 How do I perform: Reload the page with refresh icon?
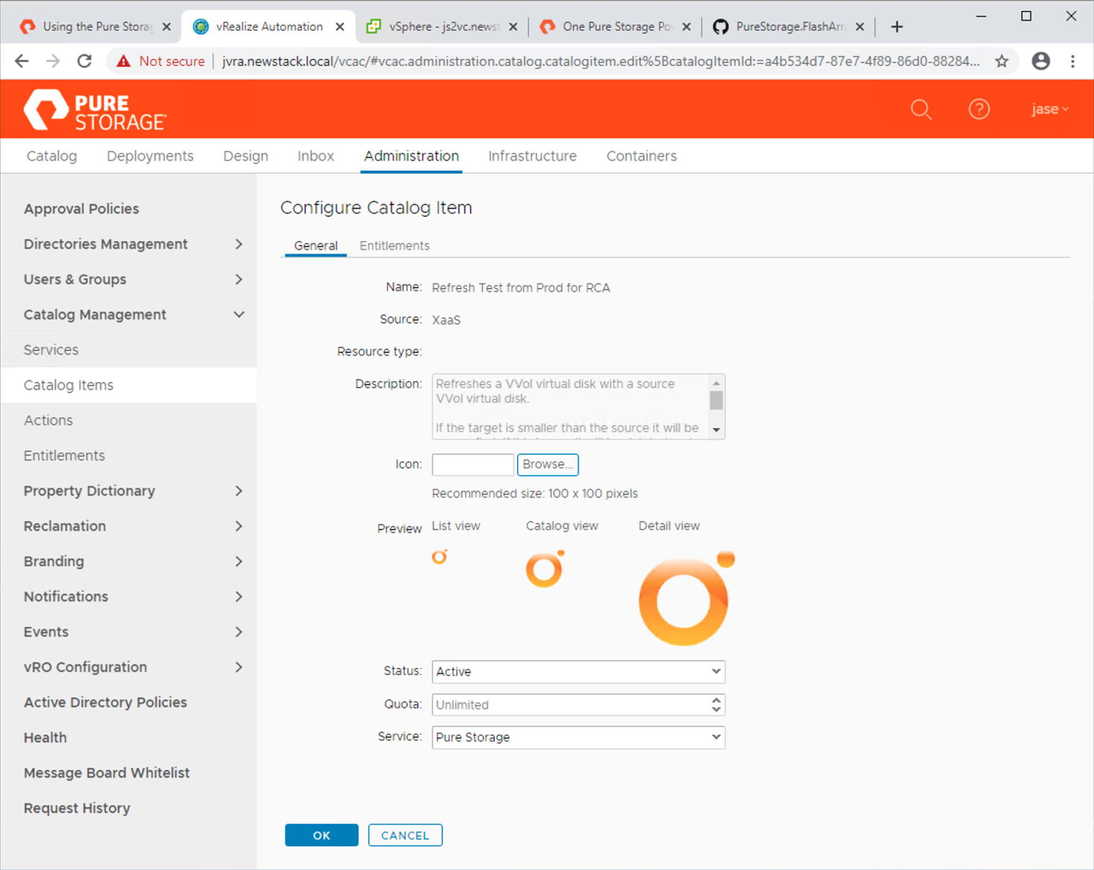point(85,61)
